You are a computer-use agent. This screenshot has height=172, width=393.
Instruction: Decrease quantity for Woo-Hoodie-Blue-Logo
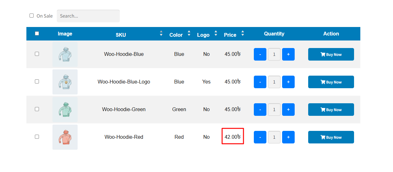click(x=260, y=82)
